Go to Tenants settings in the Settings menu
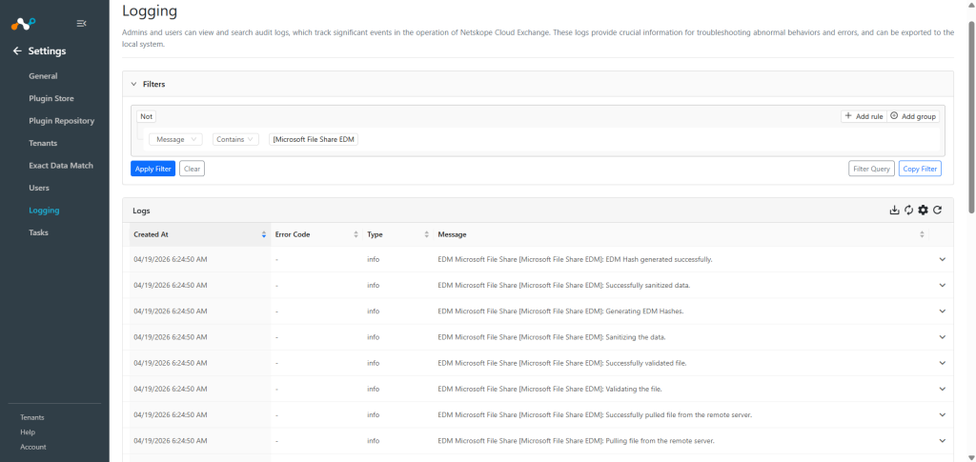The width and height of the screenshot is (976, 462). point(43,143)
